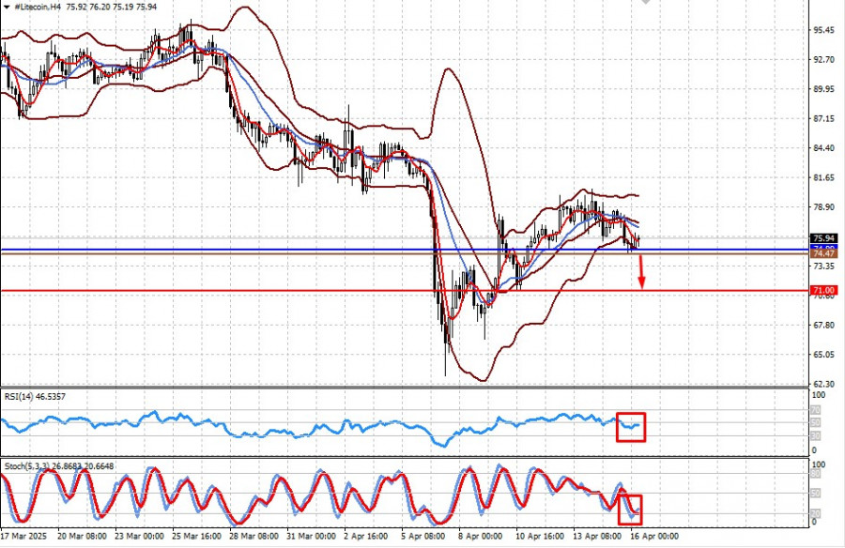Select the blue horizontal support line
The height and width of the screenshot is (548, 845).
pyautogui.click(x=404, y=250)
